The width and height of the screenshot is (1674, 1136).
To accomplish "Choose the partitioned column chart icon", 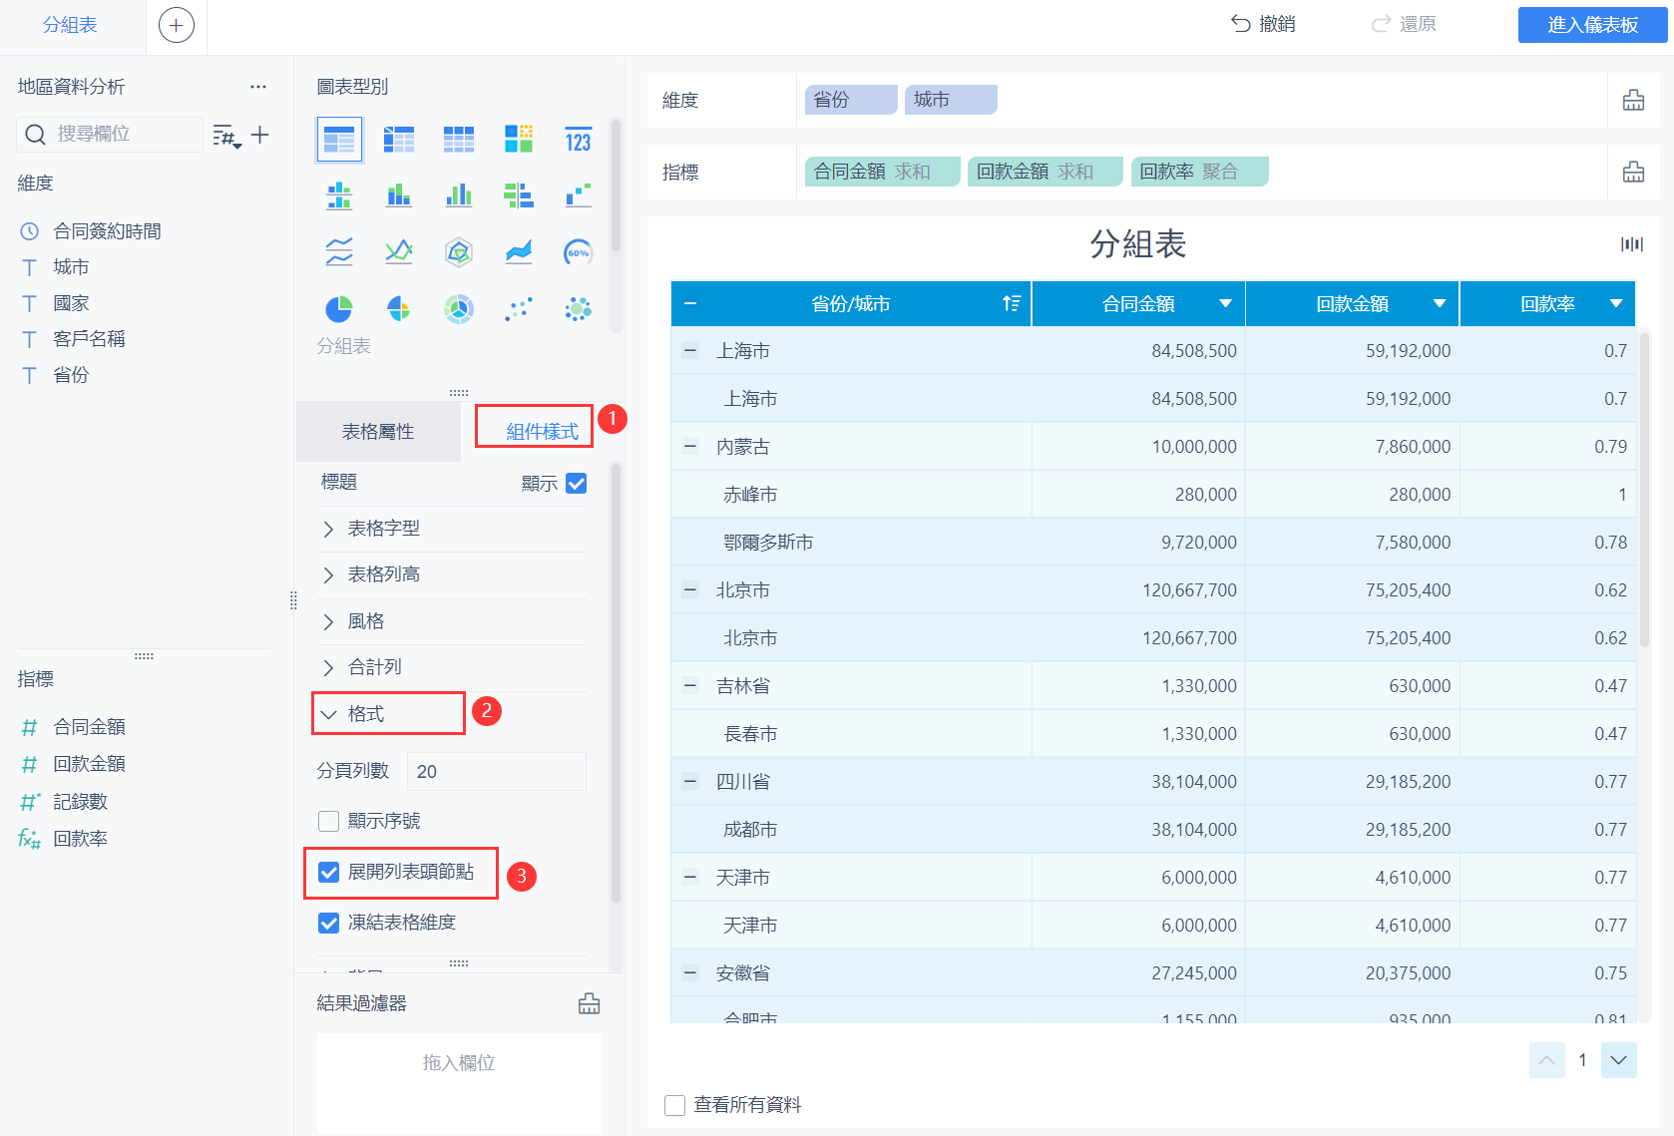I will (x=339, y=195).
